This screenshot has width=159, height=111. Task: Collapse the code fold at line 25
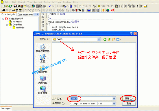pos(47,24)
